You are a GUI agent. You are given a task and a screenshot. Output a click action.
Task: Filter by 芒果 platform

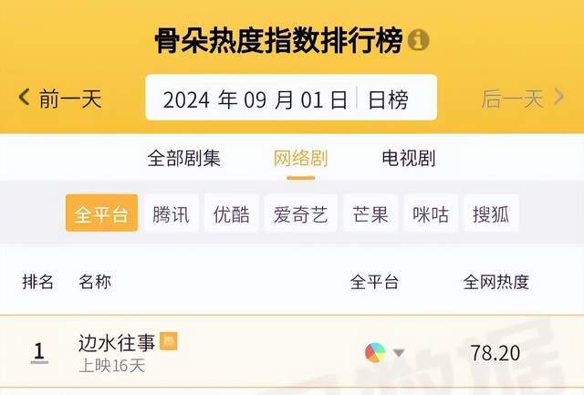pos(370,214)
